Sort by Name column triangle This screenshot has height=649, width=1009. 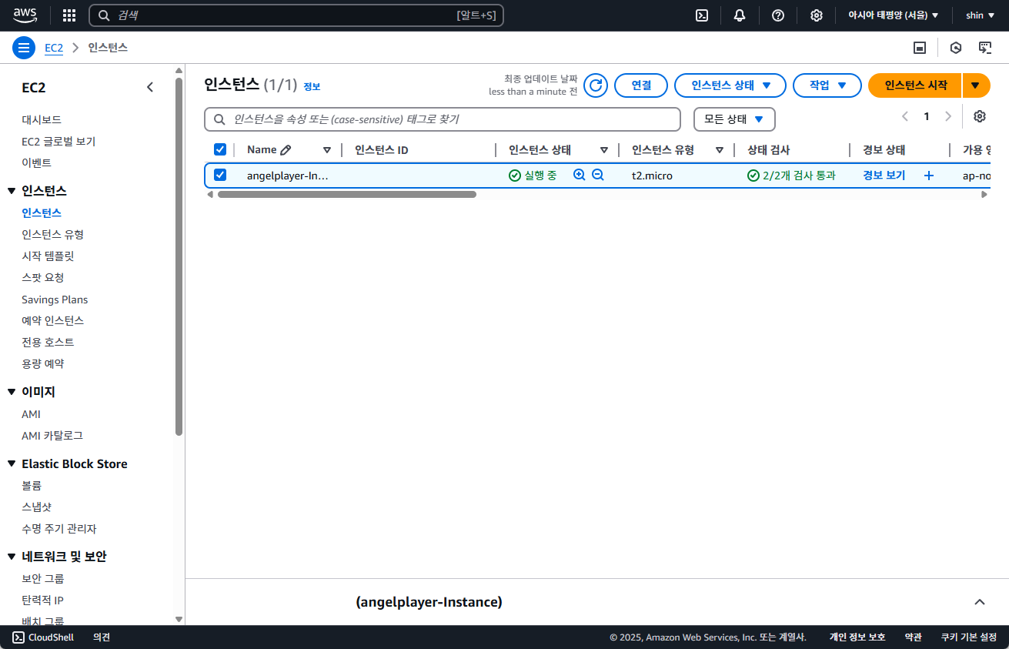coord(327,150)
